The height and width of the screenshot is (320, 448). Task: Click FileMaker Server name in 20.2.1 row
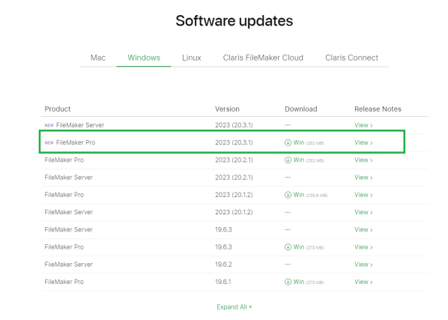point(69,178)
